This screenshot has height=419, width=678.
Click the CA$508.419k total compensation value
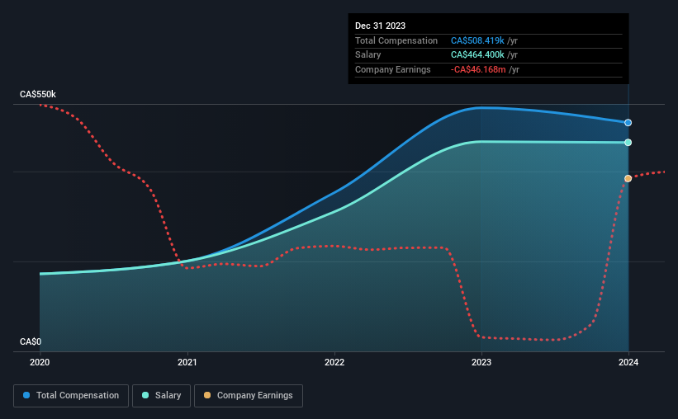click(477, 40)
